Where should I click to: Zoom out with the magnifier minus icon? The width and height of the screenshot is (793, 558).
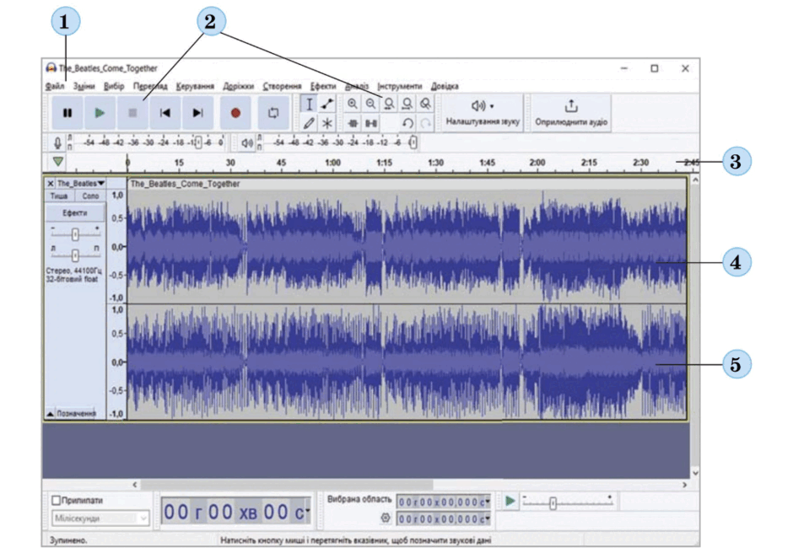point(370,104)
